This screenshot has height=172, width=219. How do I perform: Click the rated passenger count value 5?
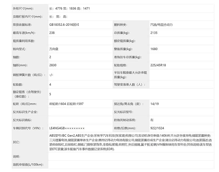coord(51,94)
